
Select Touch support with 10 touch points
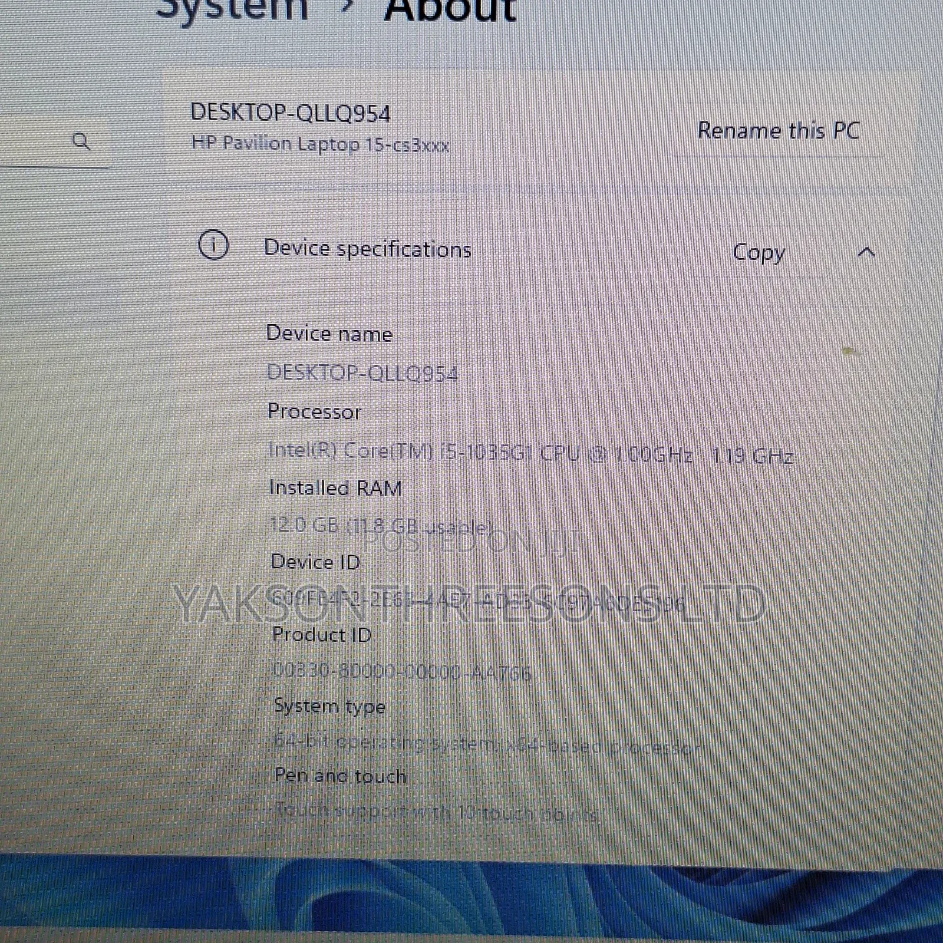(x=437, y=812)
